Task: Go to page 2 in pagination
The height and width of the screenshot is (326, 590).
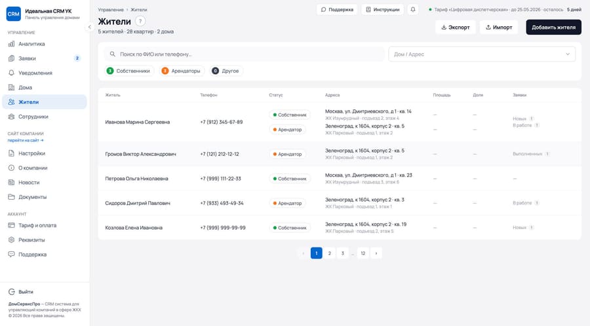Action: click(x=330, y=253)
